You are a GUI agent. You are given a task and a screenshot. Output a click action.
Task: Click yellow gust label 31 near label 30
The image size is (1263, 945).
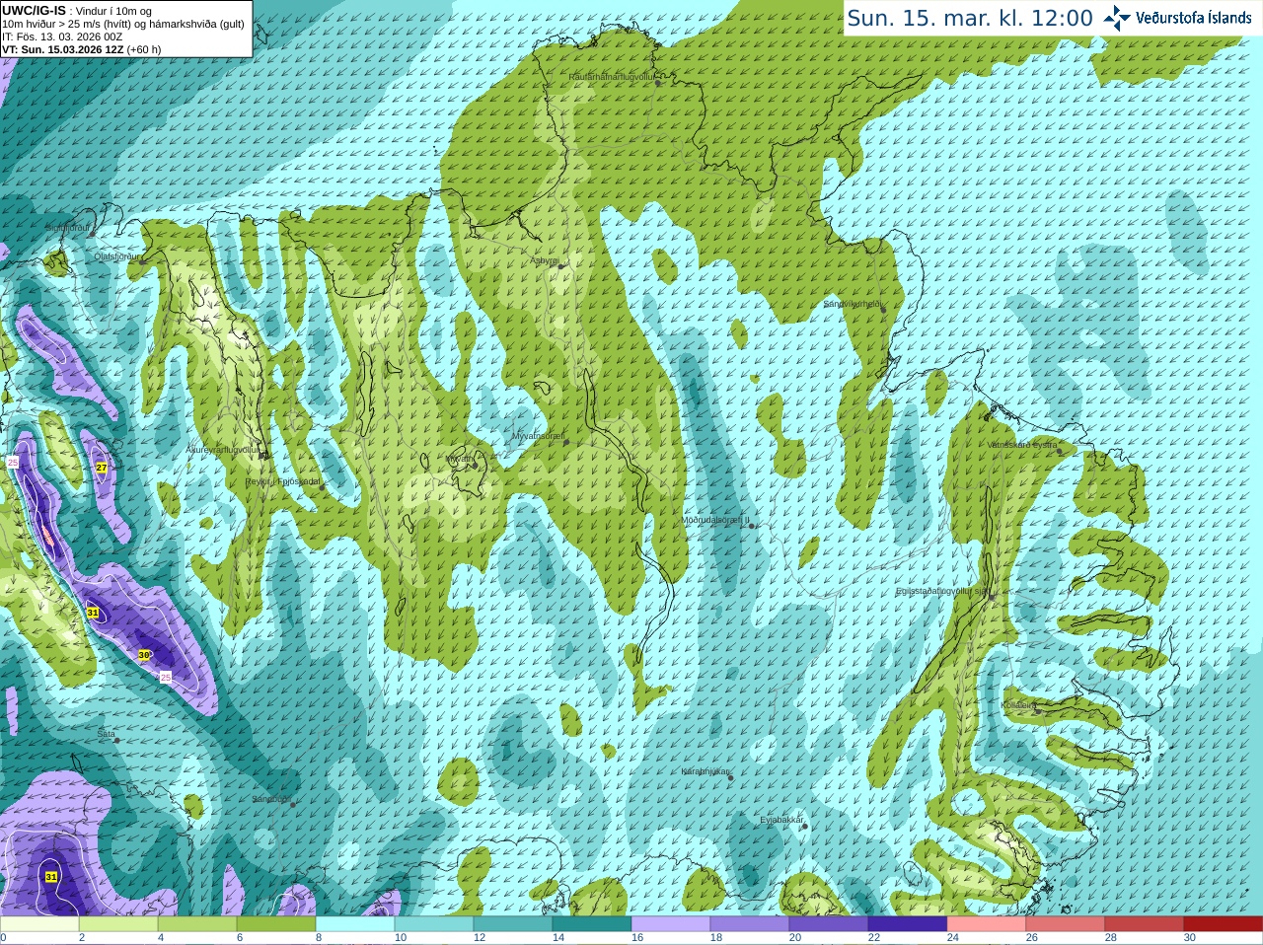pos(93,613)
